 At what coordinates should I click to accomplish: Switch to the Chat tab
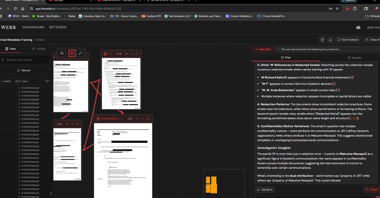click(x=286, y=58)
